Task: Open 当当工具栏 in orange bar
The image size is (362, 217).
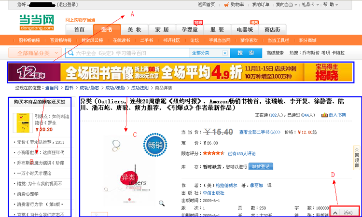Action: [278, 41]
